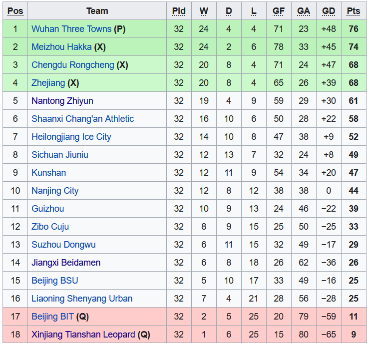This screenshot has width=367, height=343.
Task: Click Shaanxi Chang'an Athletic link
Action: tap(82, 119)
